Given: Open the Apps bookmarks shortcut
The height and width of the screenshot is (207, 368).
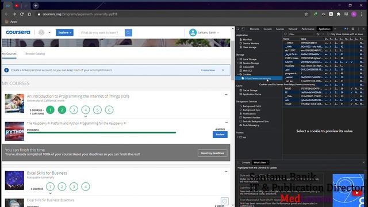Looking at the screenshot, I should pyautogui.click(x=11, y=22).
